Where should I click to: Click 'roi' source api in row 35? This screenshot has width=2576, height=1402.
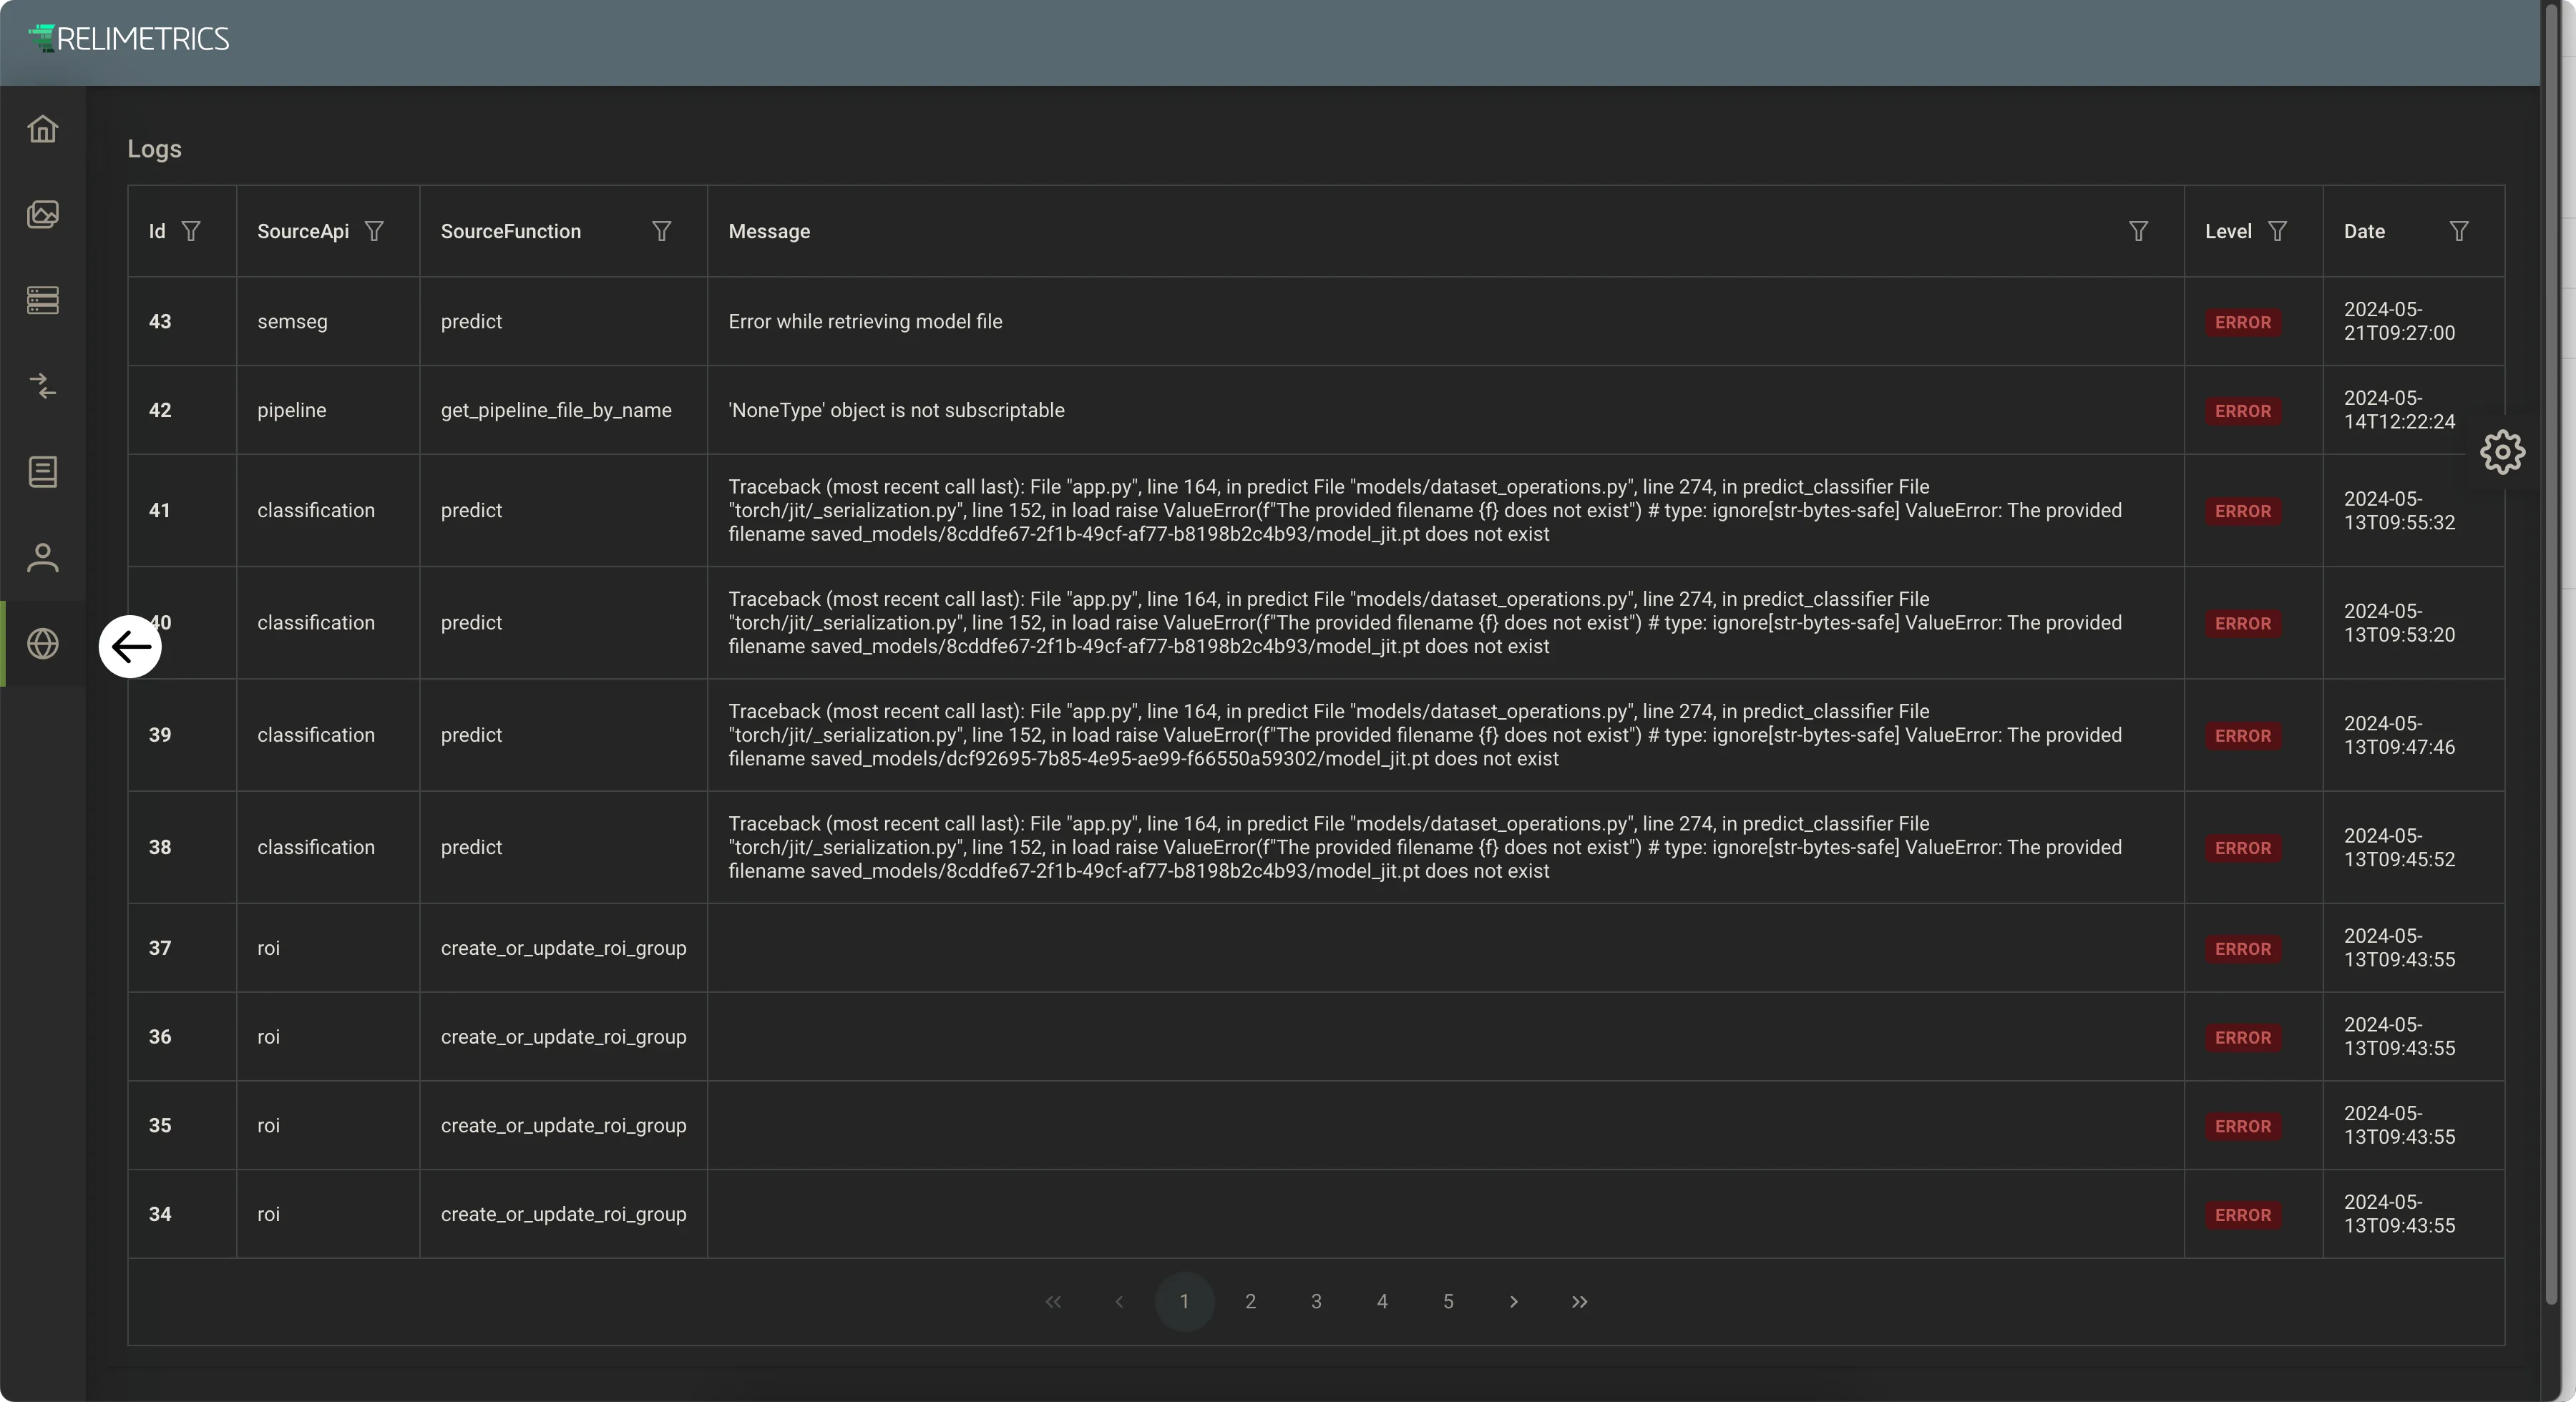tap(268, 1125)
